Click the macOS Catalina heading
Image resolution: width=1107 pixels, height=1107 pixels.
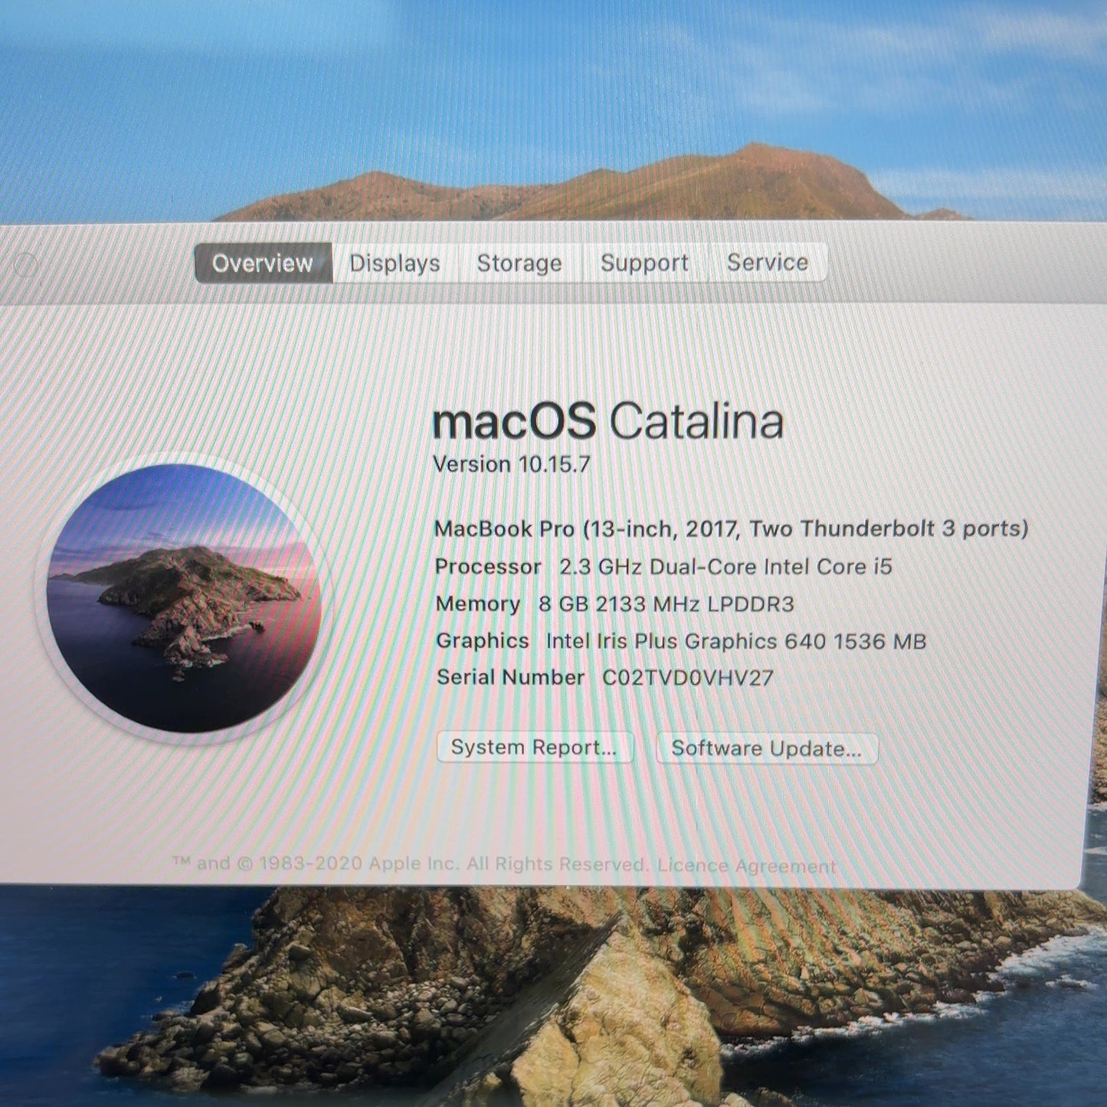tap(608, 421)
